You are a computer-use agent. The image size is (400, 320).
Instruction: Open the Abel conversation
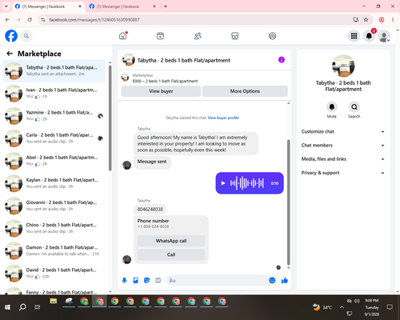(x=54, y=161)
